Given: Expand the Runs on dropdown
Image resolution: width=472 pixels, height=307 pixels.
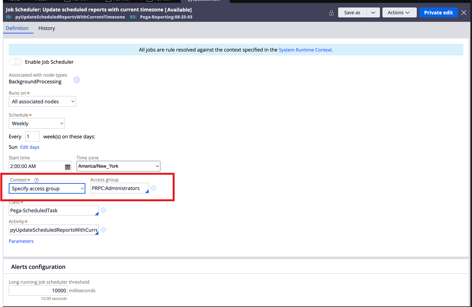Looking at the screenshot, I should tap(42, 102).
